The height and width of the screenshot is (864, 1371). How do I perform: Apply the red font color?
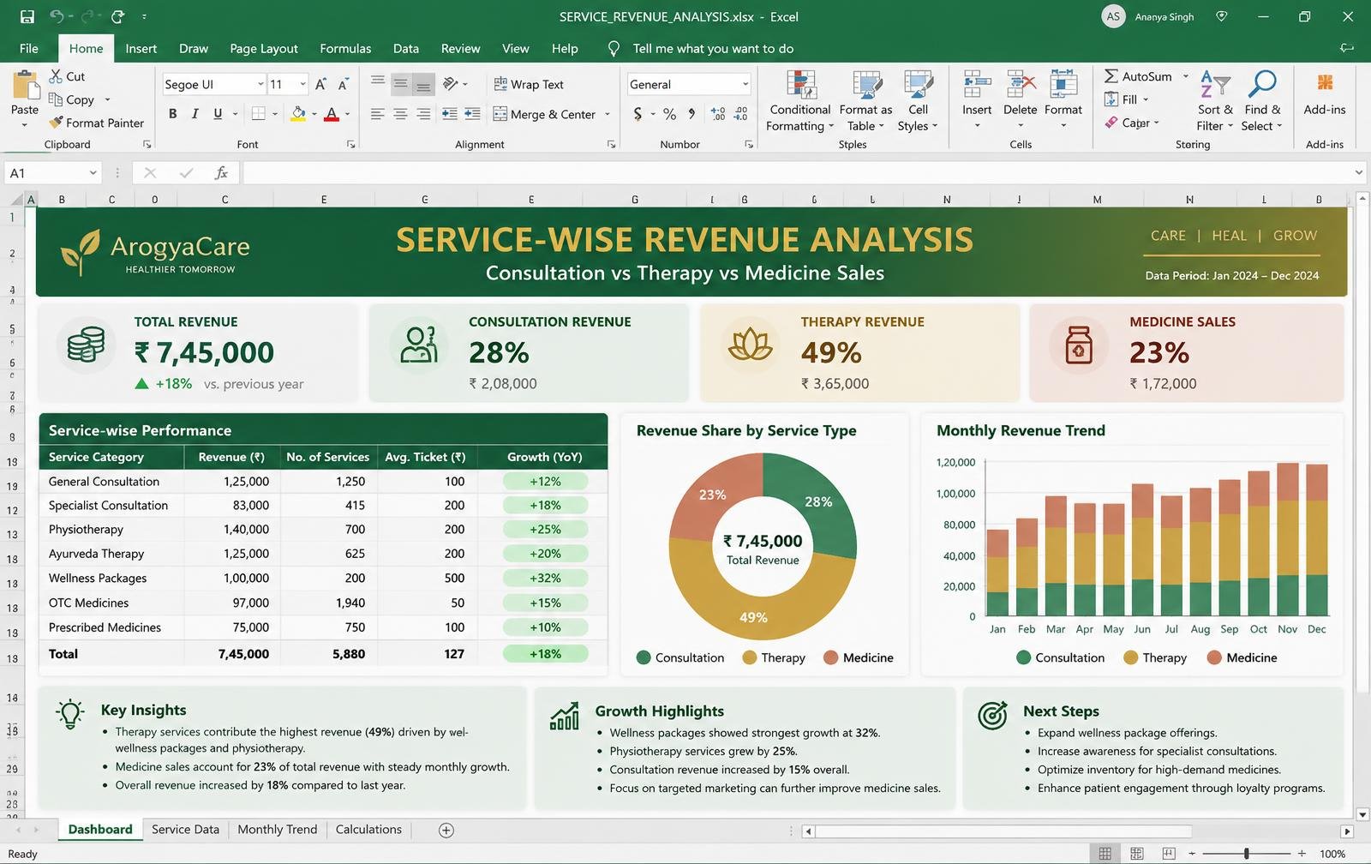[332, 114]
